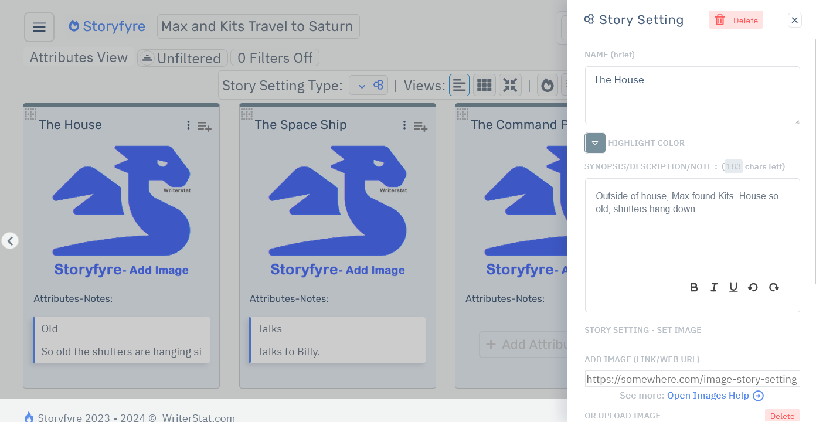Switch to the grid view icon
Viewport: 816px width, 422px height.
pos(484,84)
